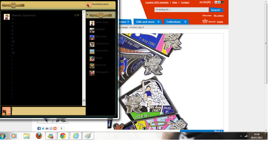Expand the Collections dropdown arrow
The height and width of the screenshot is (152, 271).
(185, 22)
